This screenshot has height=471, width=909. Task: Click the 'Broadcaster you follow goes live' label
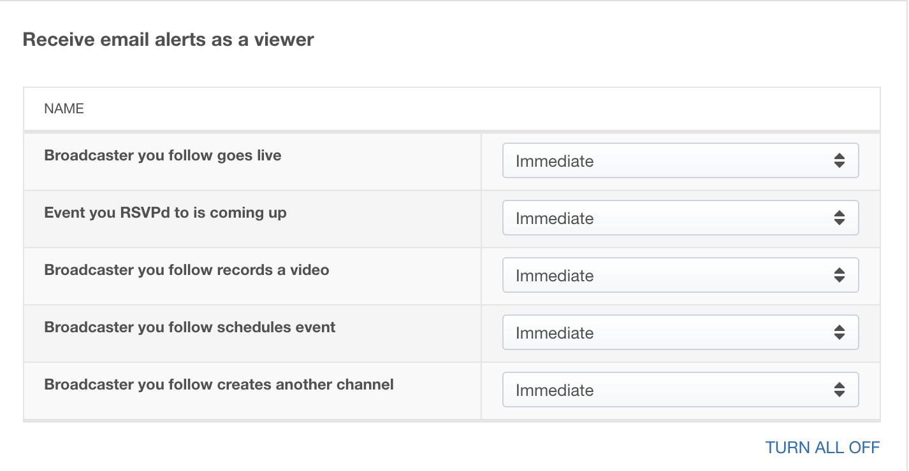pyautogui.click(x=163, y=155)
